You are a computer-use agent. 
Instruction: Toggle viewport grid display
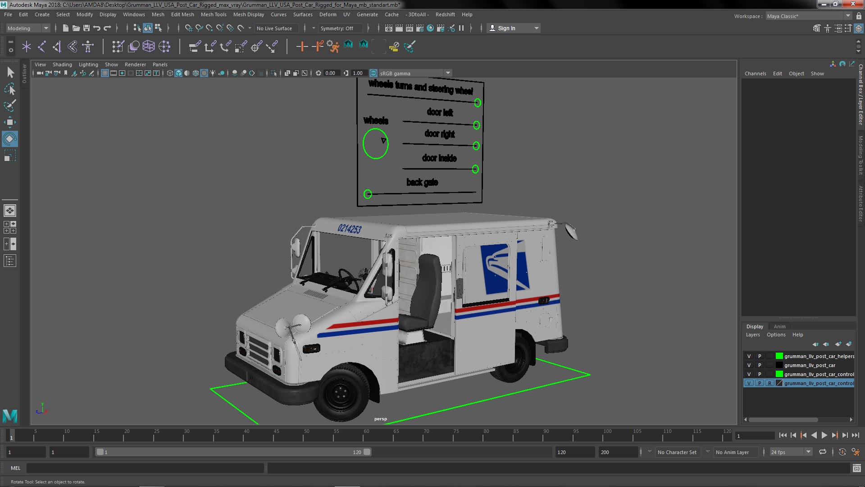pyautogui.click(x=105, y=73)
